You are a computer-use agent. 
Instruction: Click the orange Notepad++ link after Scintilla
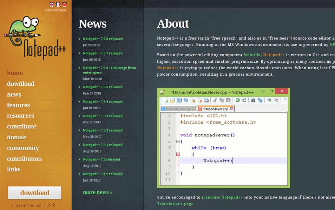[274, 55]
